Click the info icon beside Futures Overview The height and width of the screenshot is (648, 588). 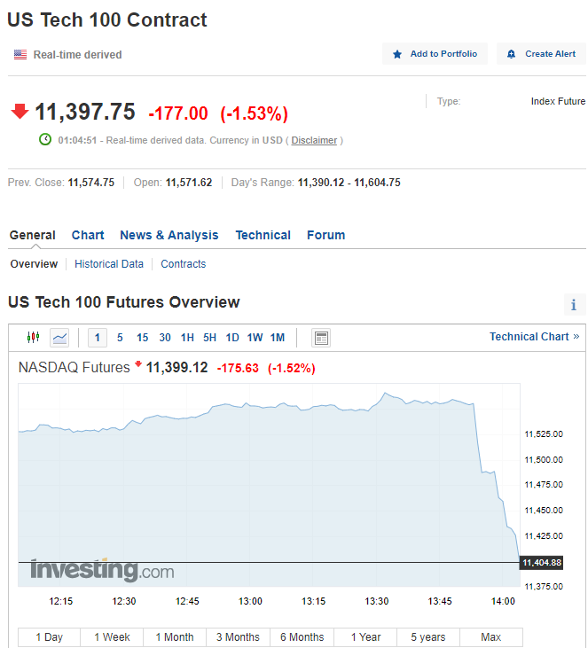(x=574, y=305)
